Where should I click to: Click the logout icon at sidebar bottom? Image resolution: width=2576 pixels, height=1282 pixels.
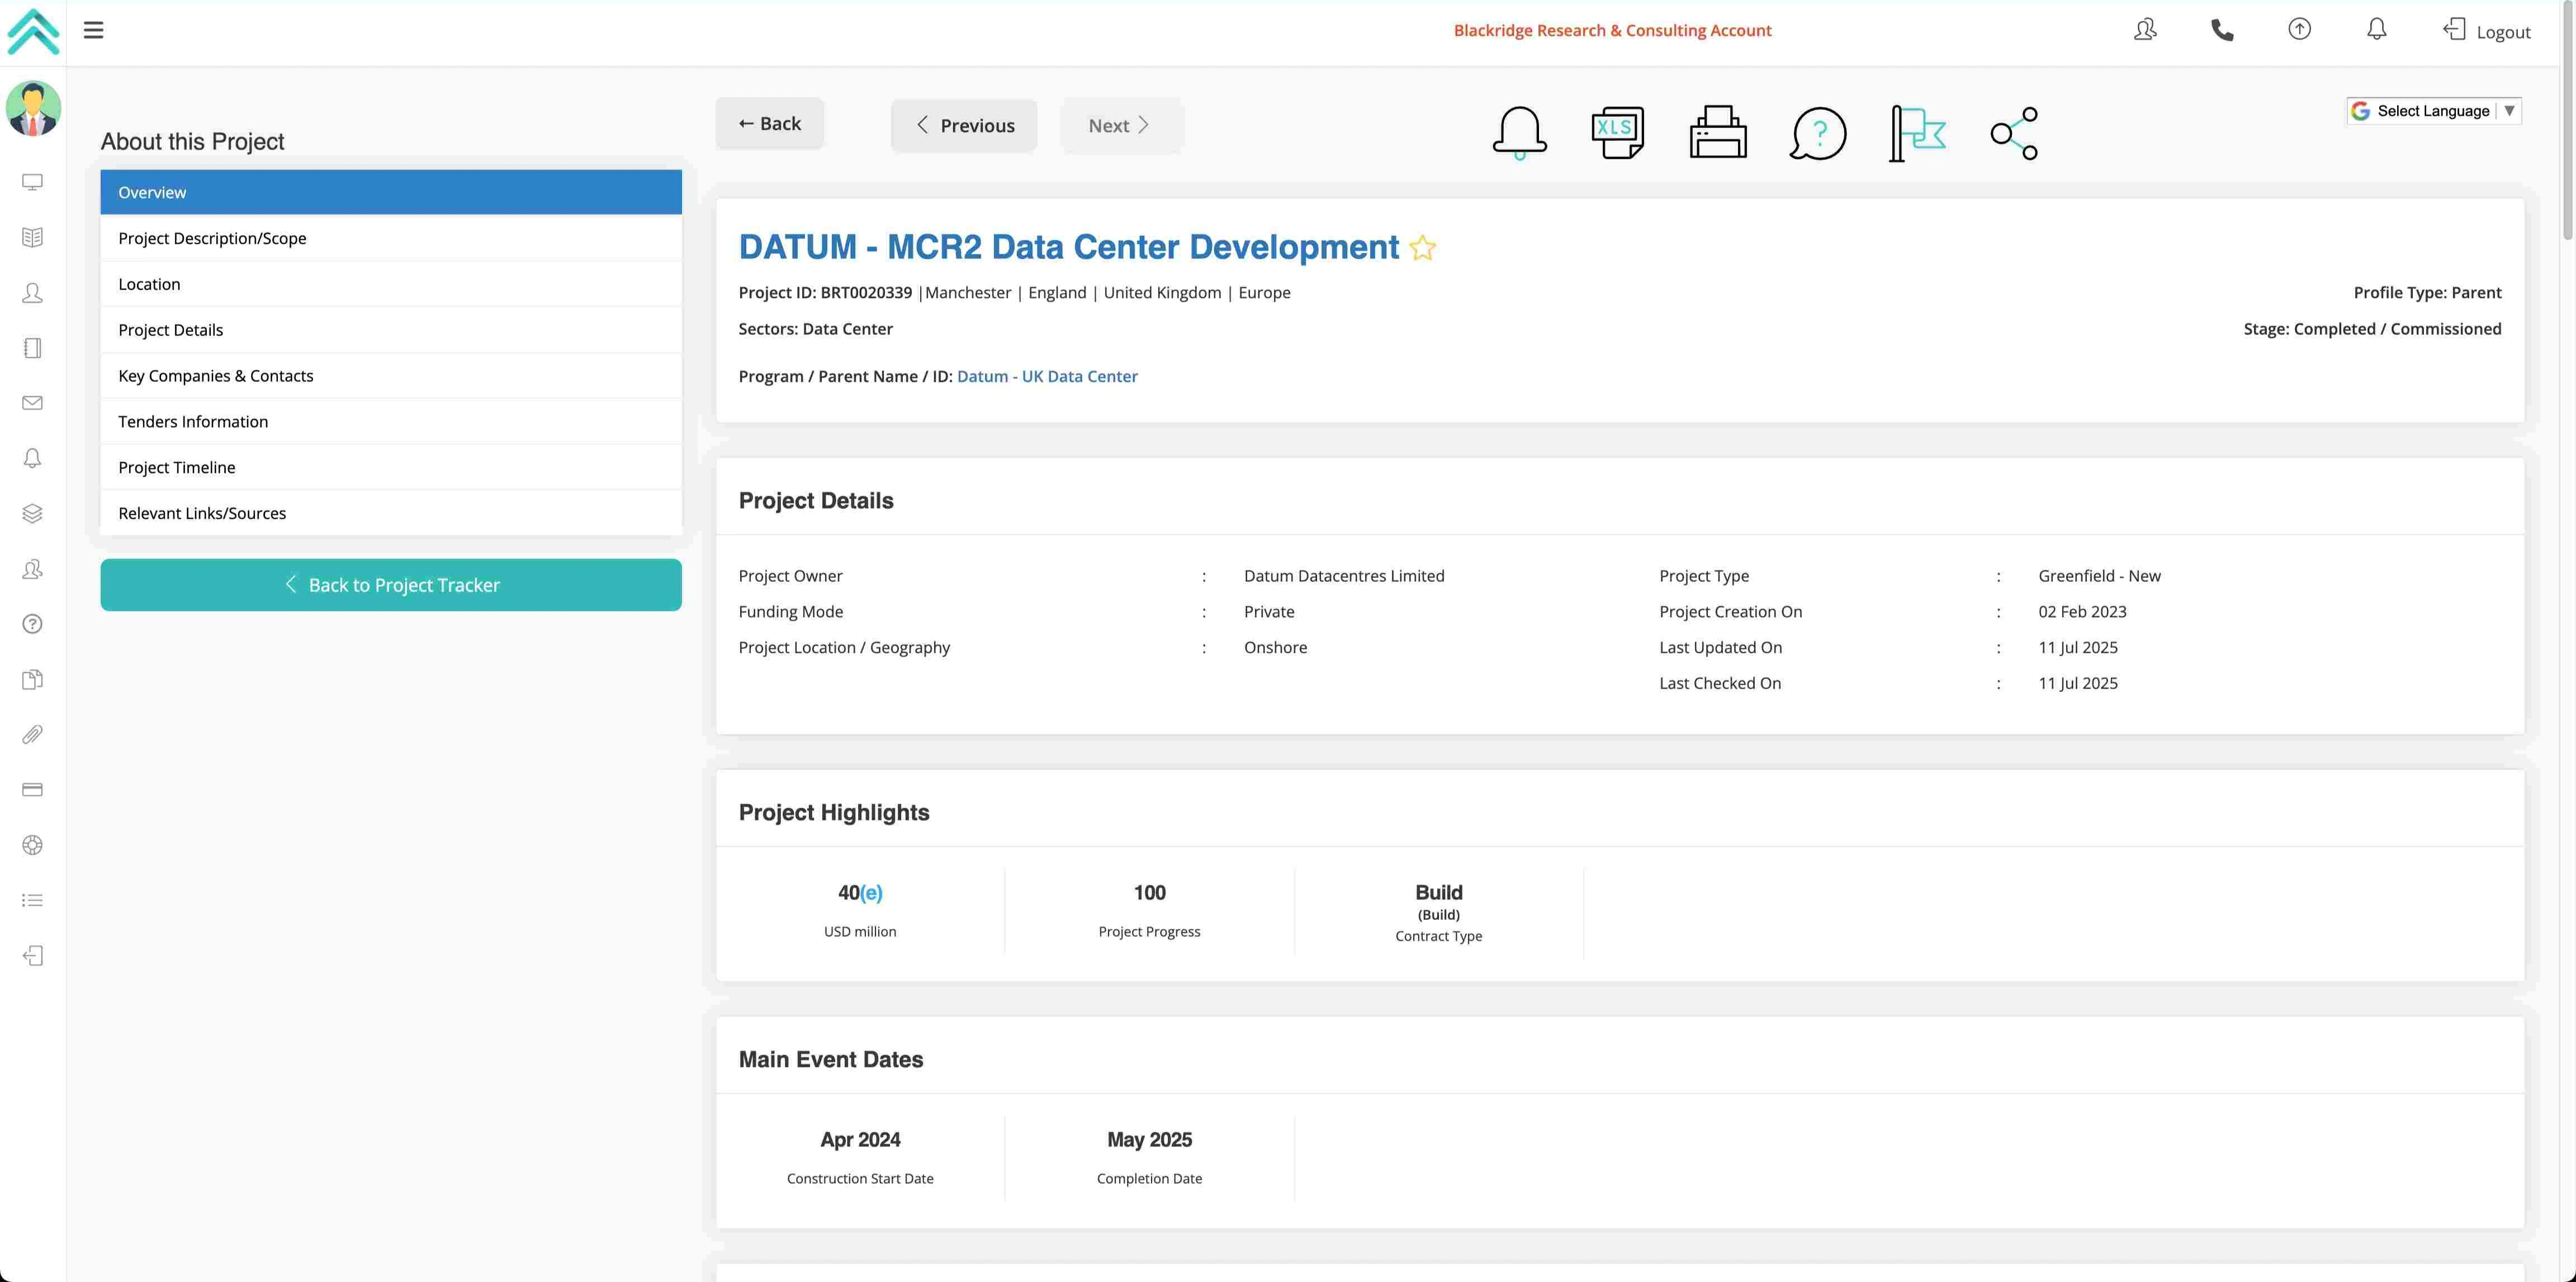[33, 955]
